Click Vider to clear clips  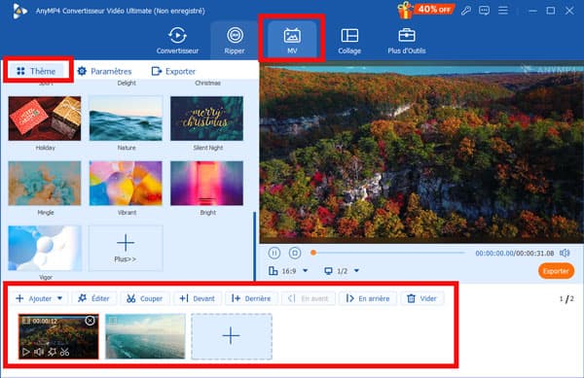click(x=422, y=298)
